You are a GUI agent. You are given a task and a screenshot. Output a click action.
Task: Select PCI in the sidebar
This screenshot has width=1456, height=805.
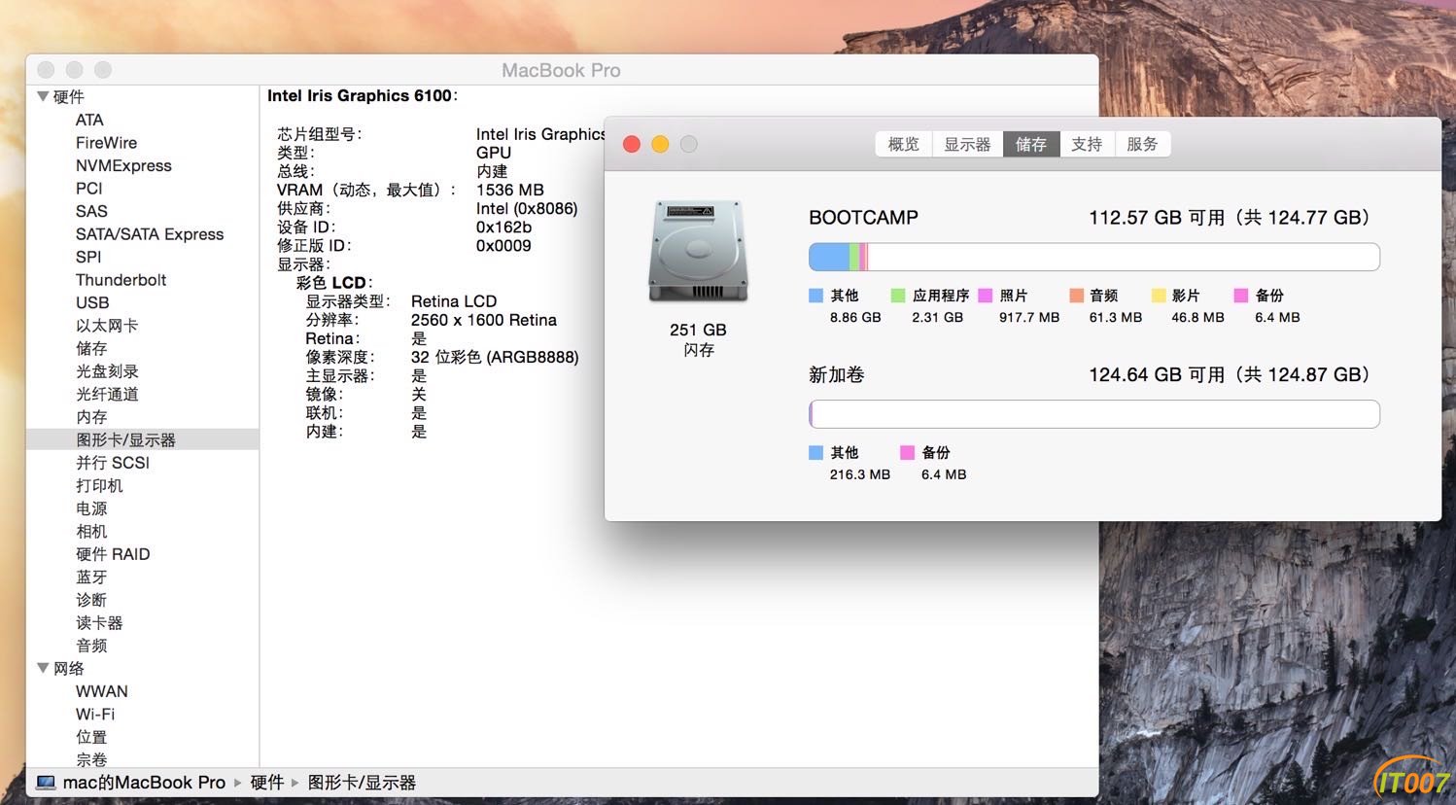point(88,189)
